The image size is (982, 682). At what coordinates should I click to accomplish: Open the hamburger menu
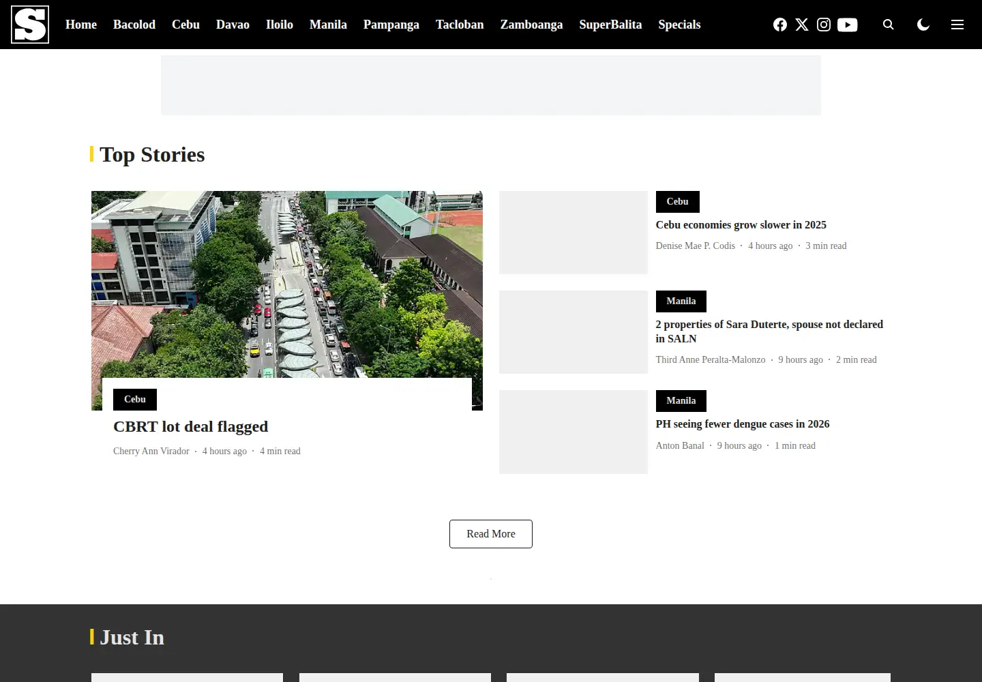coord(957,25)
